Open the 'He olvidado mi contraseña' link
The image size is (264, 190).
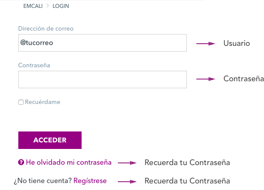(69, 162)
